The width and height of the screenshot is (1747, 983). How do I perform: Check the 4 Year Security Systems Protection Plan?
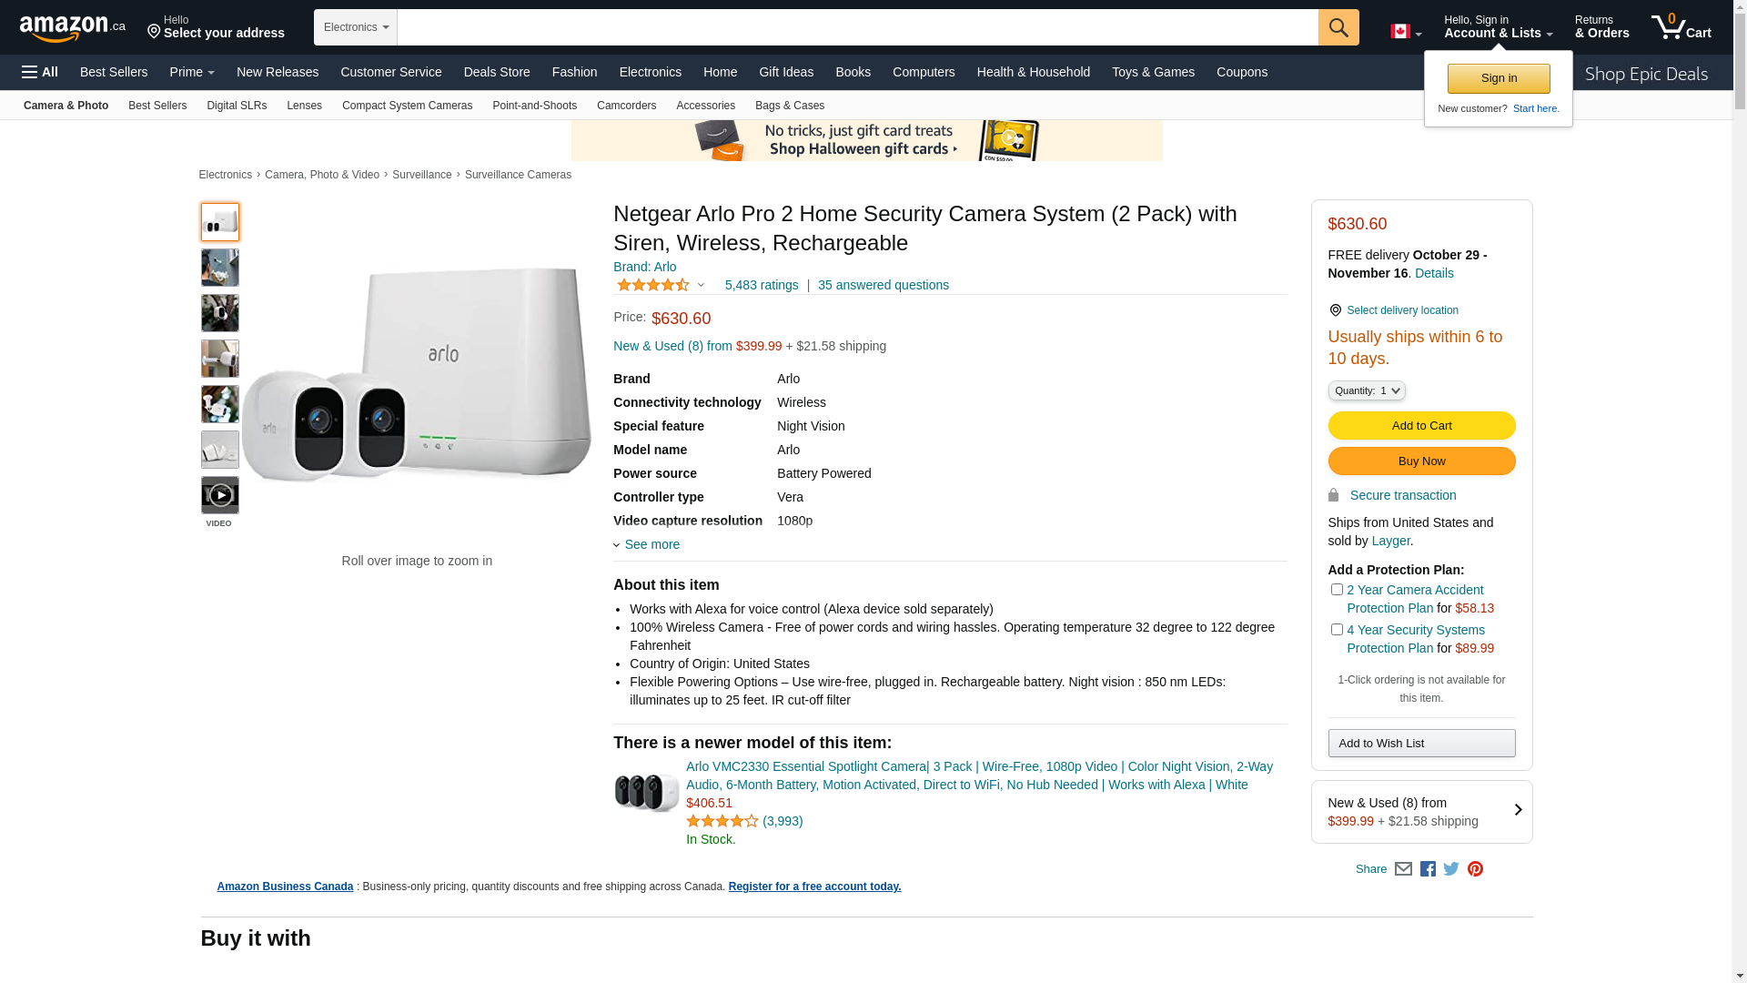pyautogui.click(x=1337, y=630)
